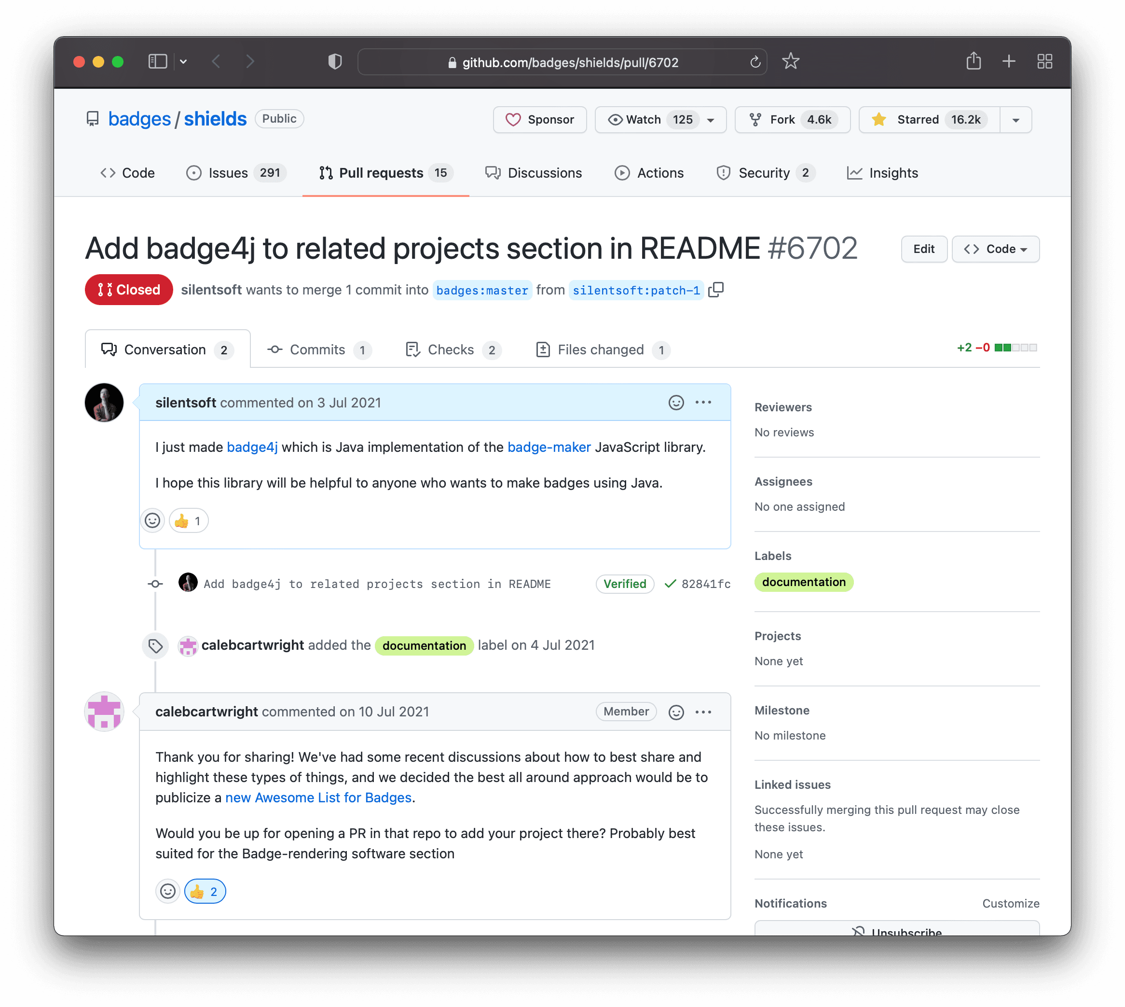The height and width of the screenshot is (1007, 1125).
Task: Toggle thumbs up reaction with count 2
Action: point(205,891)
